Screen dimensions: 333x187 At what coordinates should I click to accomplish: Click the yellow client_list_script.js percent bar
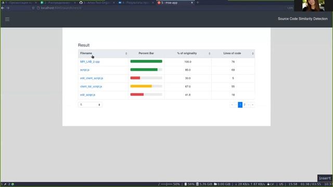click(141, 86)
